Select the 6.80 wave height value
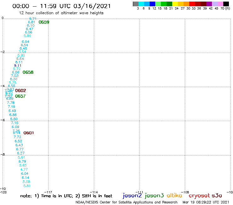 [14, 119]
